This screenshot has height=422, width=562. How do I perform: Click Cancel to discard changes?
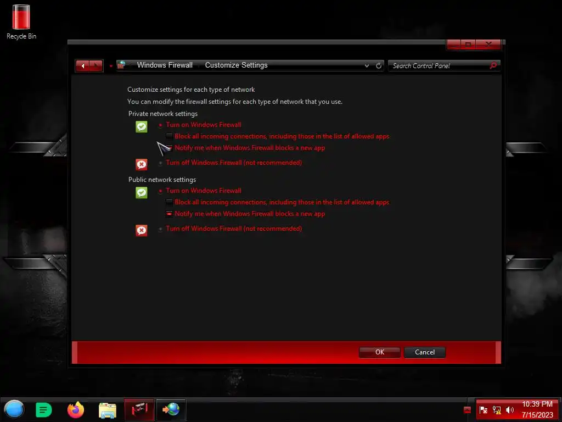click(x=425, y=352)
